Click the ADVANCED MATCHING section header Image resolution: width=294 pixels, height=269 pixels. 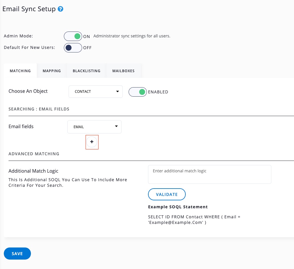coord(34,154)
